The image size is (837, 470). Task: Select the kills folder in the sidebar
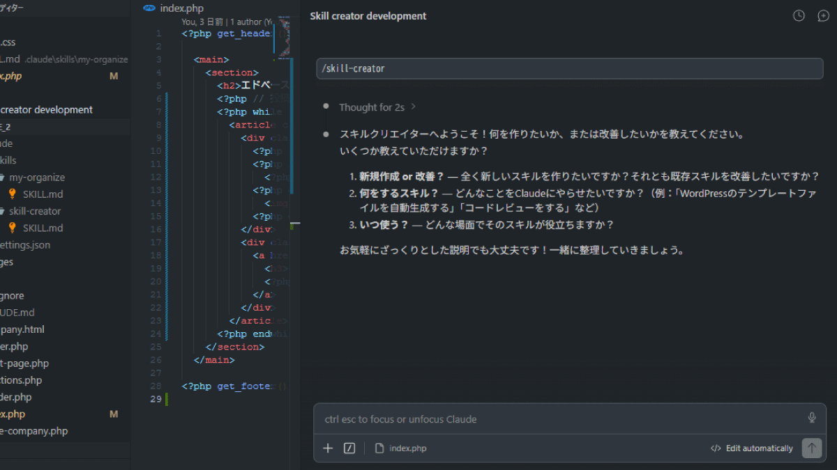(x=8, y=160)
